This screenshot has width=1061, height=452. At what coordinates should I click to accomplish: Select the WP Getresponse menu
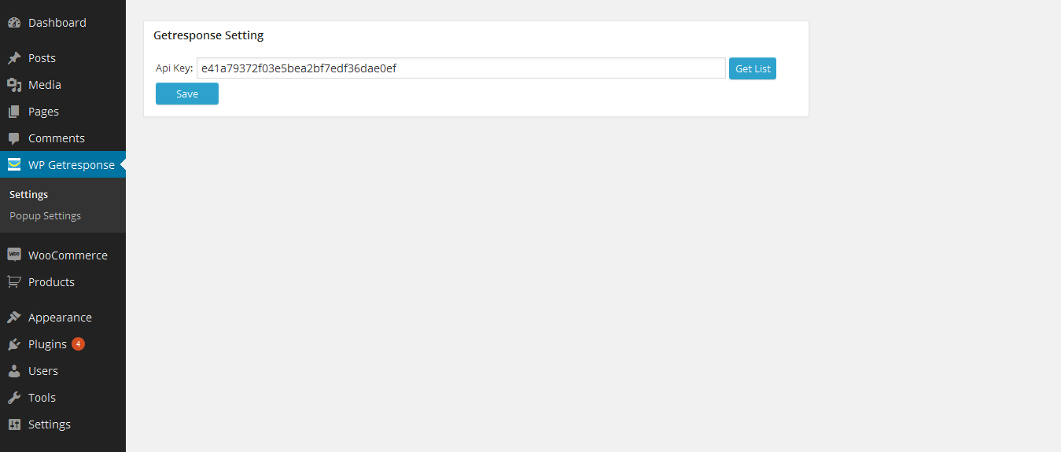click(63, 165)
